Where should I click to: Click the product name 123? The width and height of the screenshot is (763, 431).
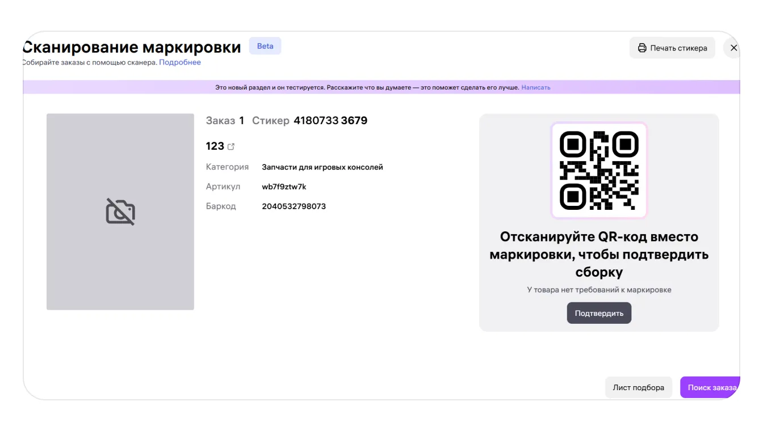(x=215, y=146)
